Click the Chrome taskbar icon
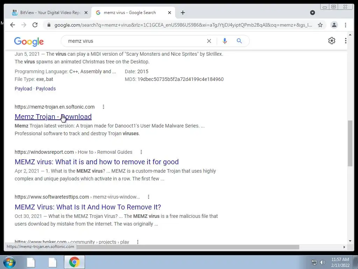358x269 pixels. (74, 262)
